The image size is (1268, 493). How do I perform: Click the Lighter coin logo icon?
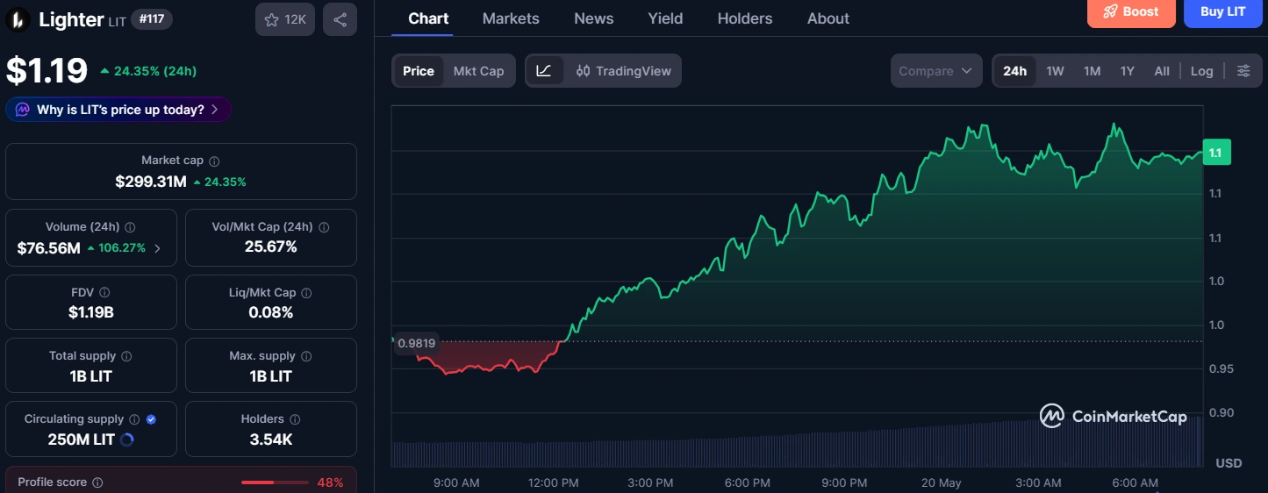[18, 19]
